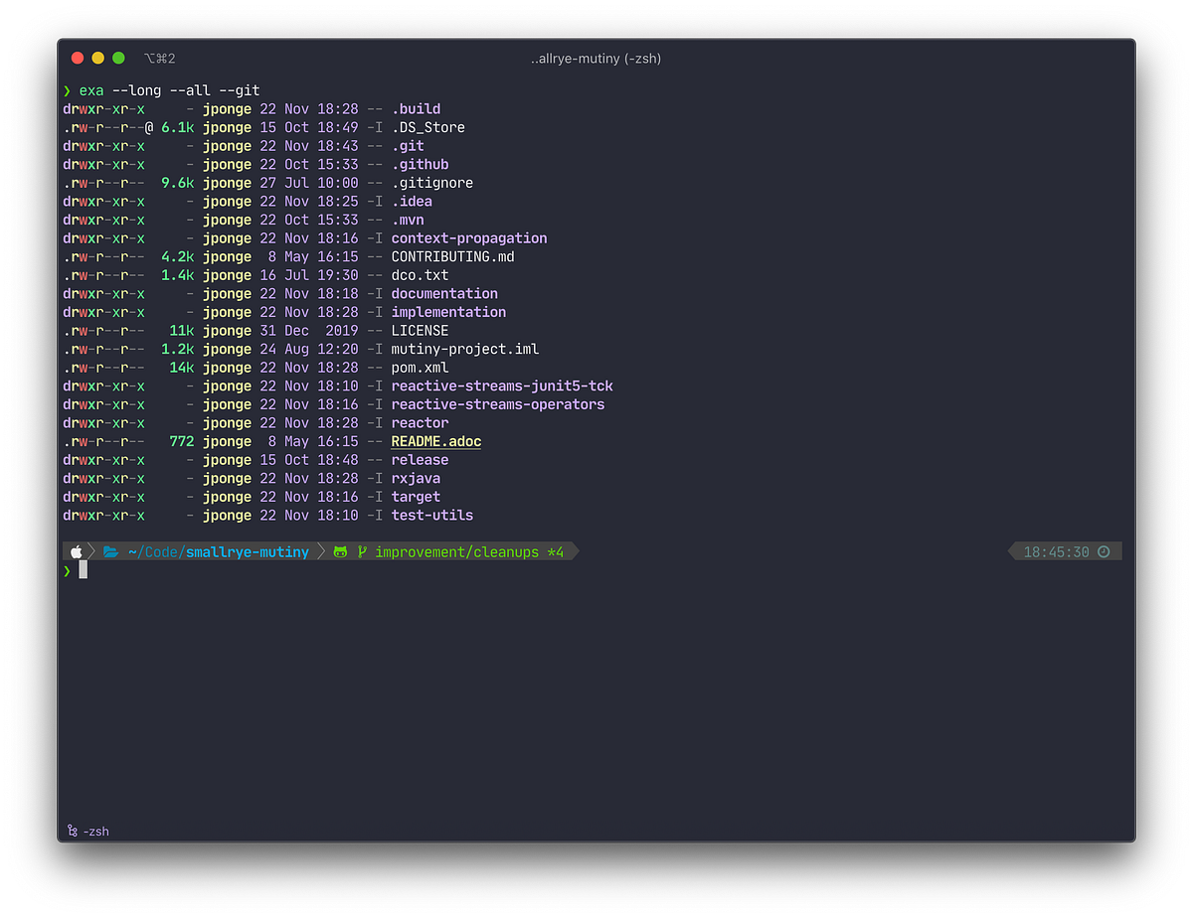Screen dimensions: 1193x918
Task: Select the pom.xml entry in the listing
Action: 418,367
